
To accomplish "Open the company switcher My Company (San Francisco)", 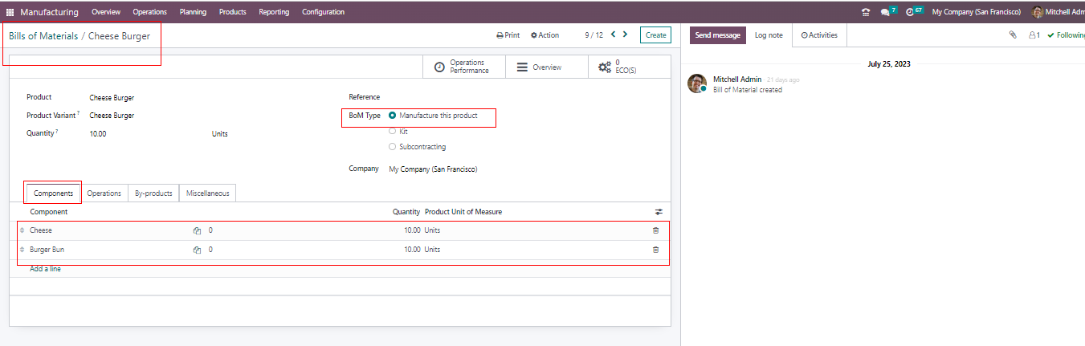I will tap(976, 12).
